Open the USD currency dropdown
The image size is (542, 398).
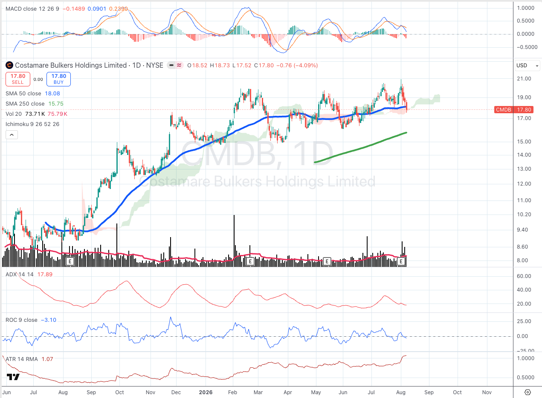(x=528, y=66)
